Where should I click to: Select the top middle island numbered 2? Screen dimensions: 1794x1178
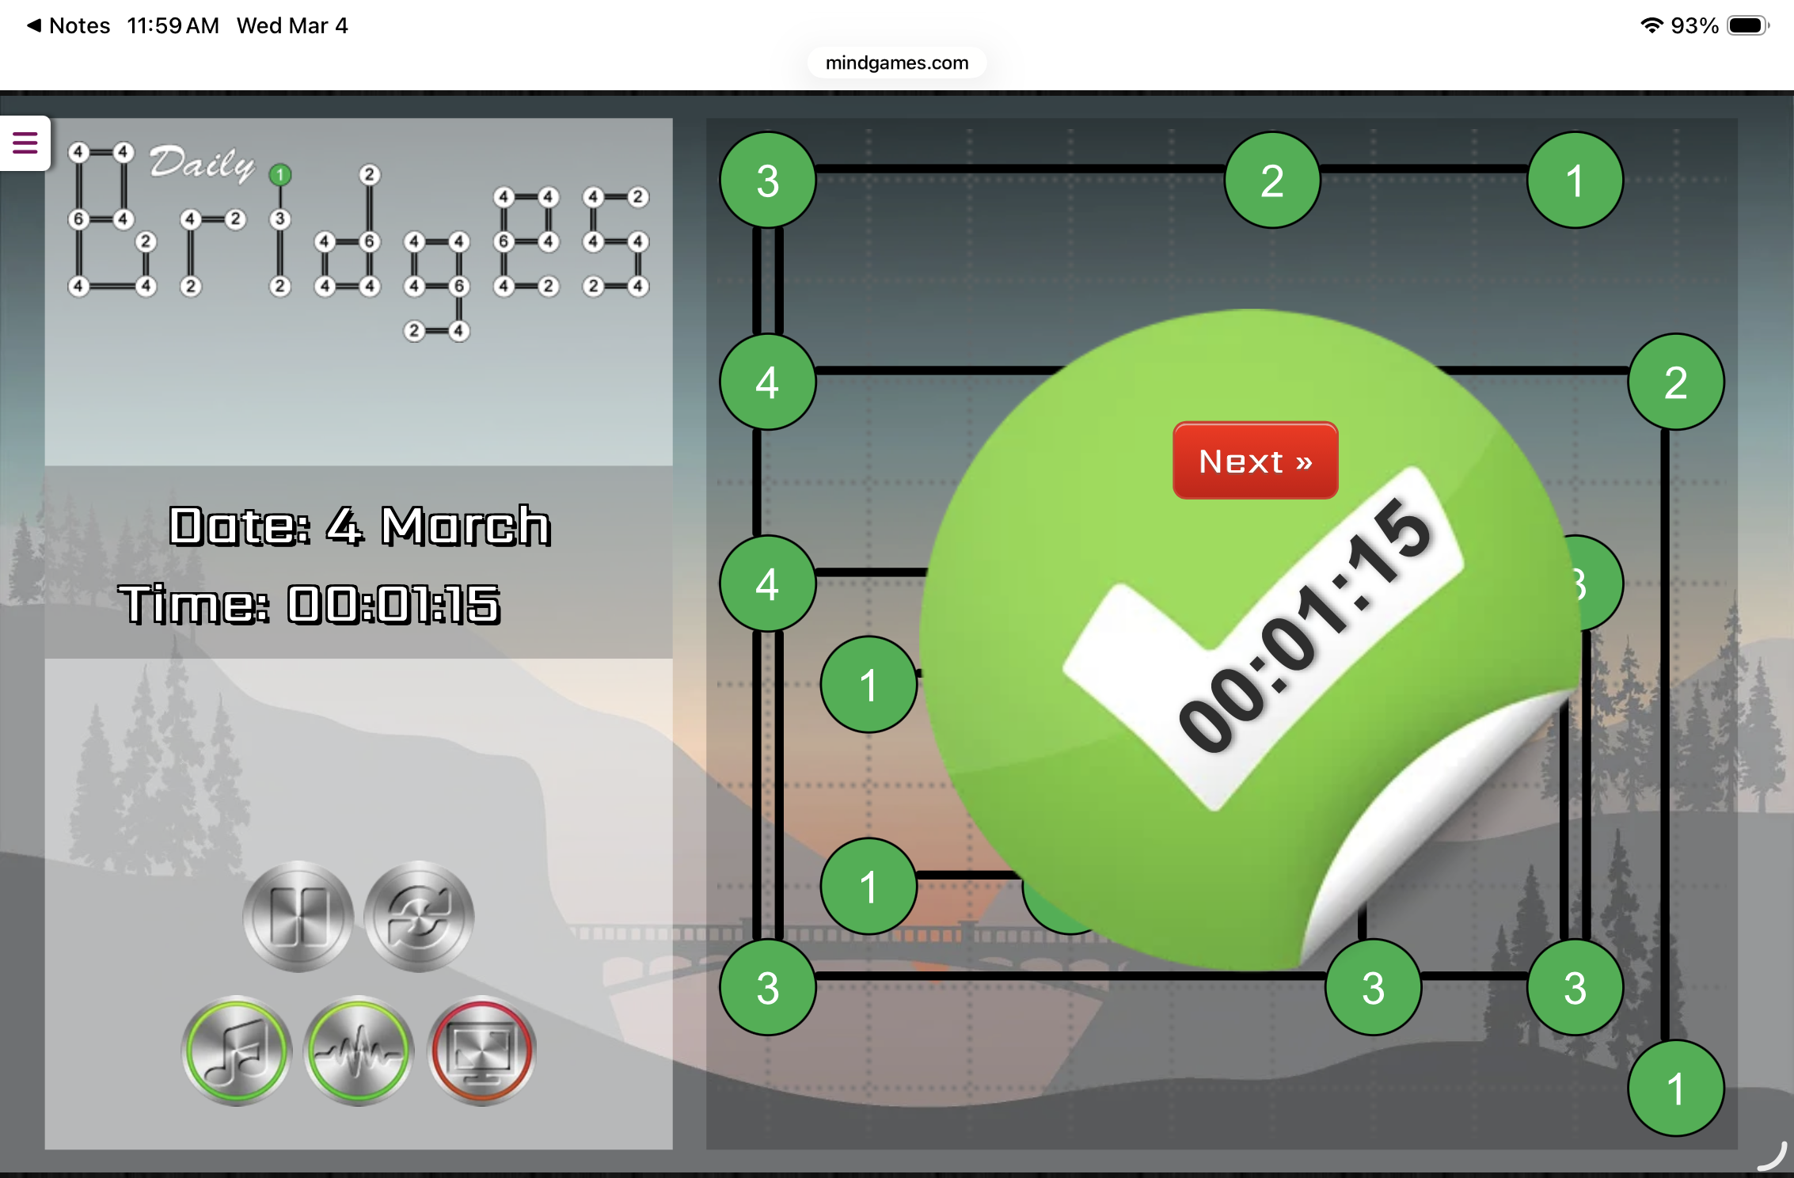(x=1271, y=180)
